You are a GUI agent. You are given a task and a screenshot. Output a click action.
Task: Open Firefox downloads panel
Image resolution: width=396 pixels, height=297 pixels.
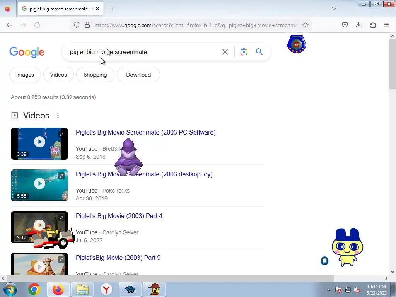click(x=358, y=25)
